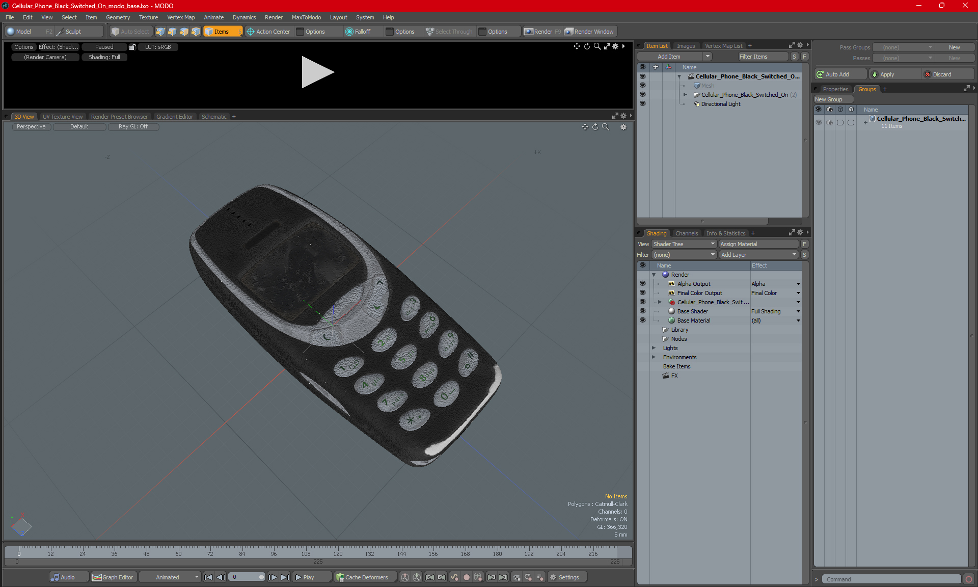The width and height of the screenshot is (978, 587).
Task: Click the Command input field
Action: point(891,579)
